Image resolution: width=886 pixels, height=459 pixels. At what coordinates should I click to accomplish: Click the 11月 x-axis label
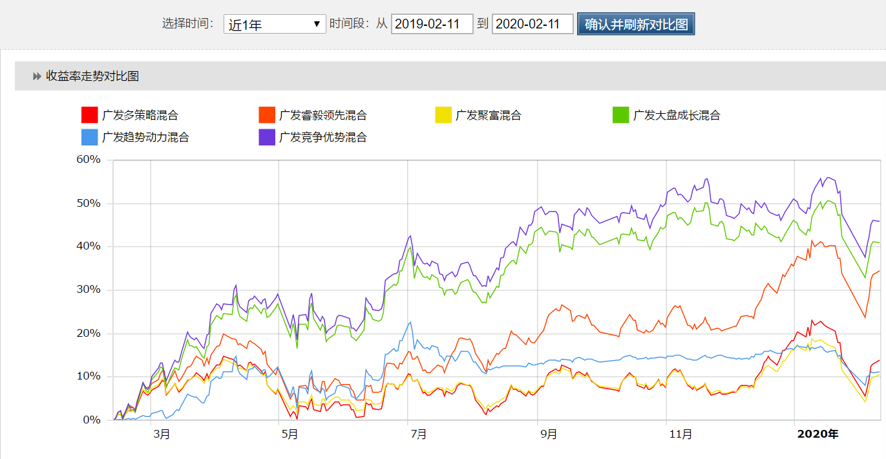[x=682, y=434]
